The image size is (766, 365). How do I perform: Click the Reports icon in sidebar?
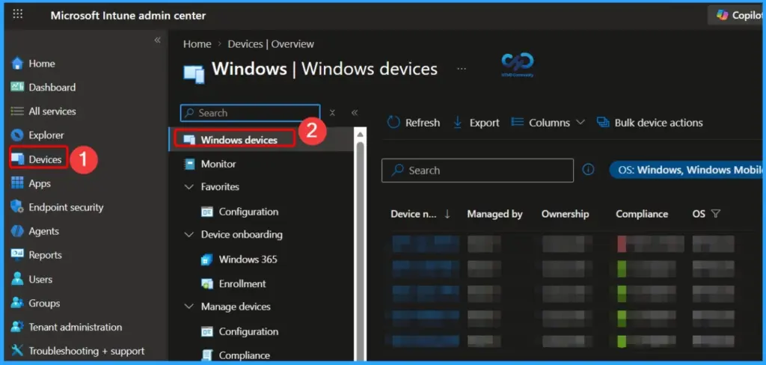(x=17, y=255)
